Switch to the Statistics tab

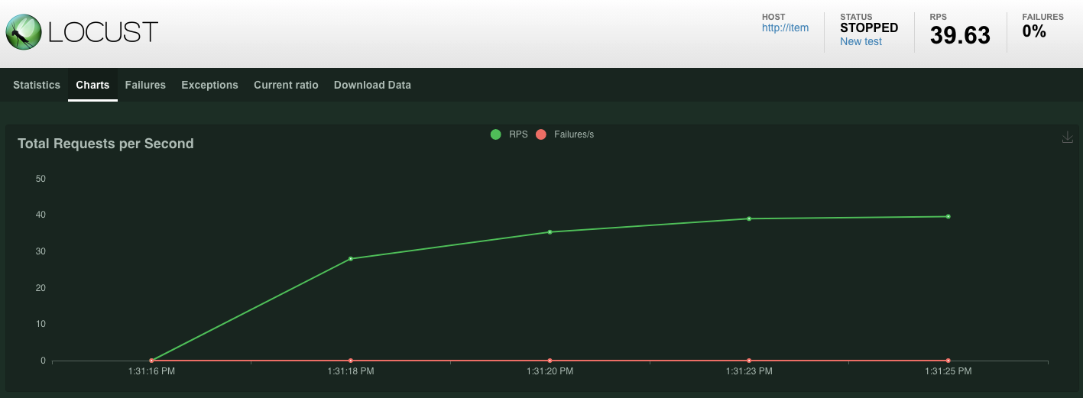point(37,85)
